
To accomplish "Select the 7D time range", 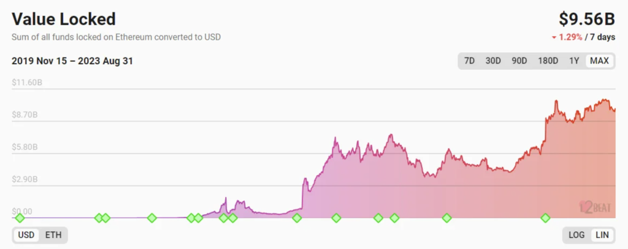I will pos(469,61).
